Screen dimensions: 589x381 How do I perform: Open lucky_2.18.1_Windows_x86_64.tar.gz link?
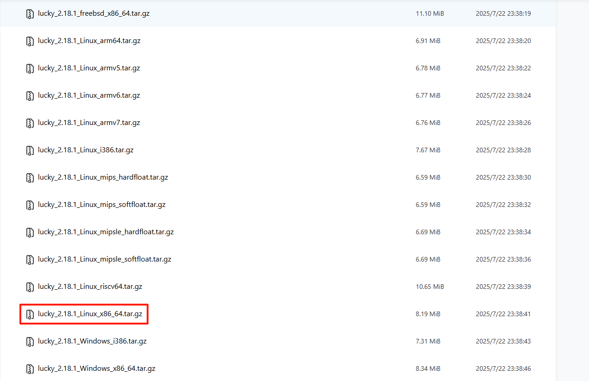96,369
